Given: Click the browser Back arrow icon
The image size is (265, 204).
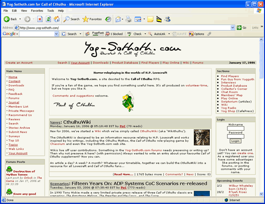Looking at the screenshot, I should 7,19.
